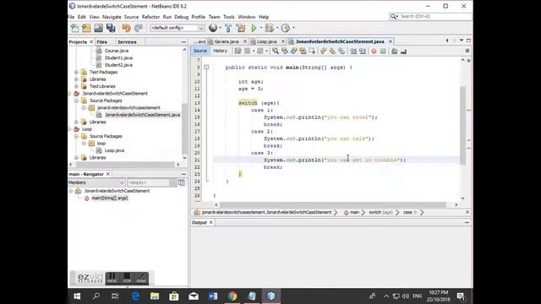Click the Uncomment icon in editor toolbar
The height and width of the screenshot is (304, 541).
click(x=403, y=51)
